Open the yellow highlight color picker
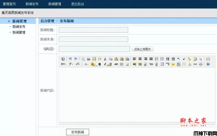 (93, 64)
